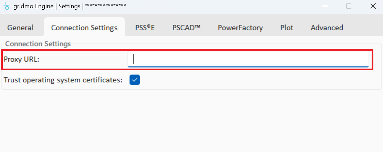Go to the PSCAD™ tab

point(186,28)
